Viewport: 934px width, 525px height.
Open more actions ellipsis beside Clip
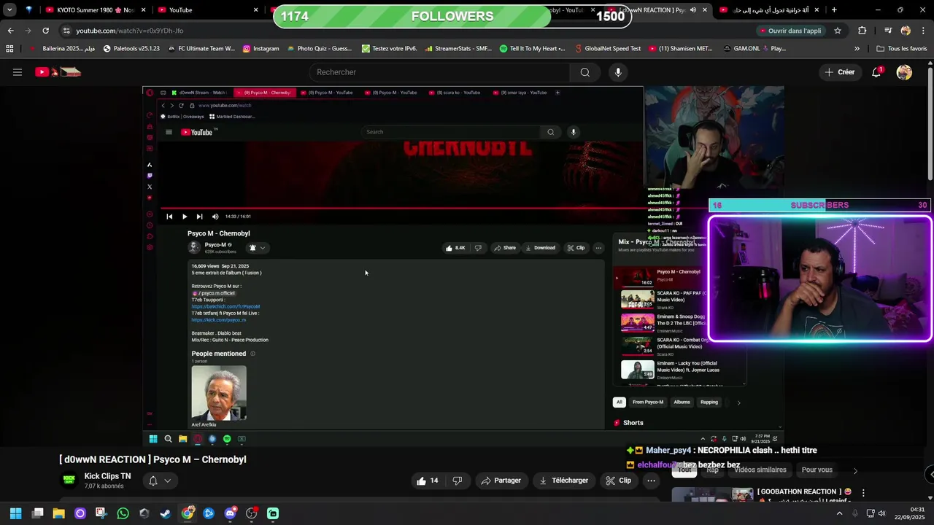651,481
